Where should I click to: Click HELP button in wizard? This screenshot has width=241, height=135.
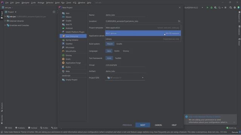pos(174,125)
